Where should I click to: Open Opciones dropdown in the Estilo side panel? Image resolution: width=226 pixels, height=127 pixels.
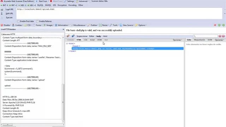[x=220, y=40]
